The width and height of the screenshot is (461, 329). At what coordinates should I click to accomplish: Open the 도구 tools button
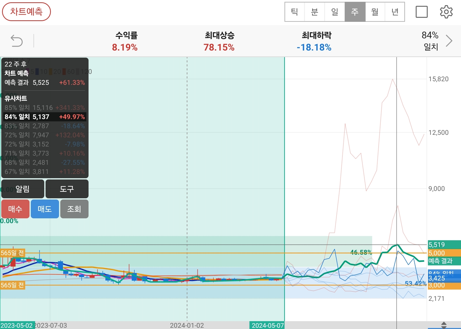(x=67, y=189)
